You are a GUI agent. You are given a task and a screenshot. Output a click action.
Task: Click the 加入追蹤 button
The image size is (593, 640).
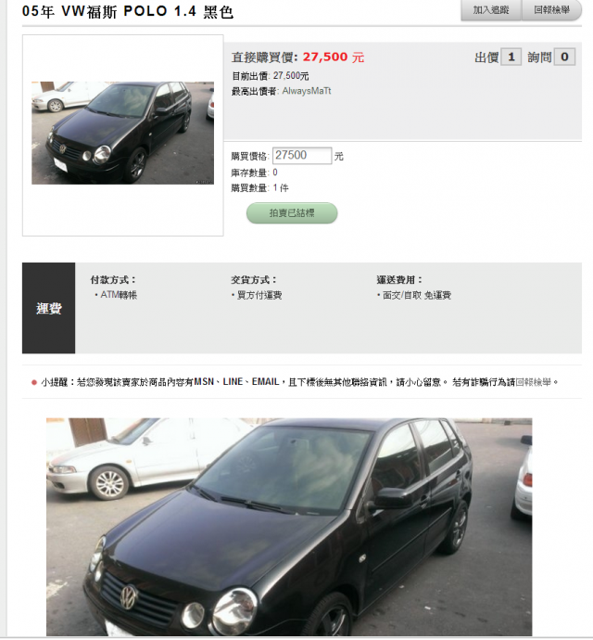point(491,10)
